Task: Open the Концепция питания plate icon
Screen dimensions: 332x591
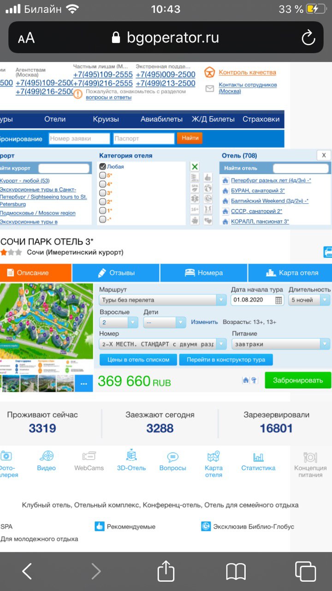Action: 310,457
